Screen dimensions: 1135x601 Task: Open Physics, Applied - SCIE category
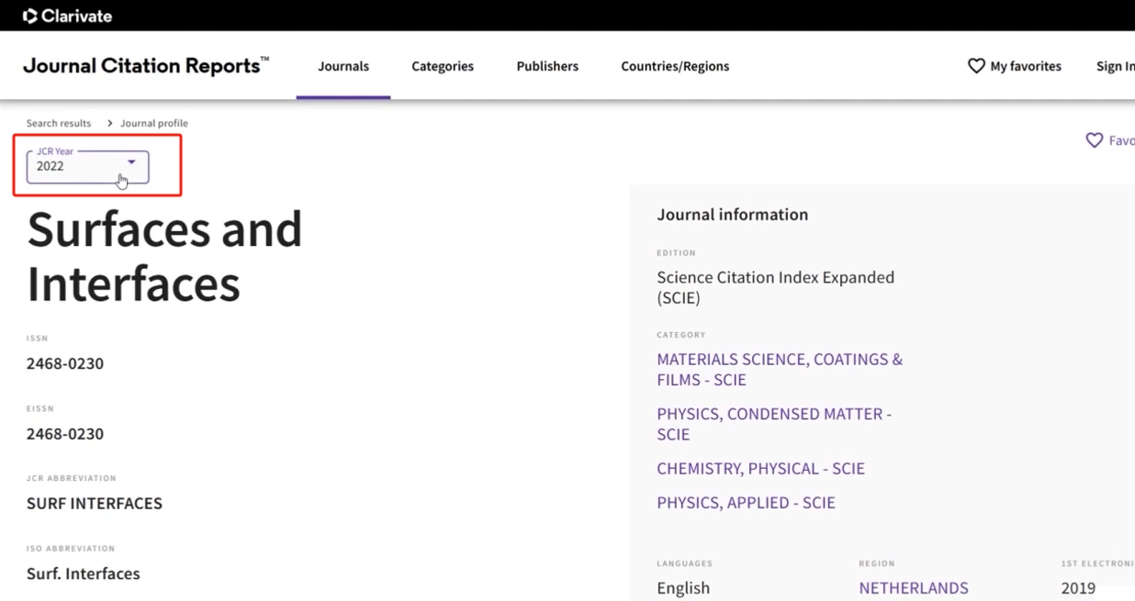(746, 503)
